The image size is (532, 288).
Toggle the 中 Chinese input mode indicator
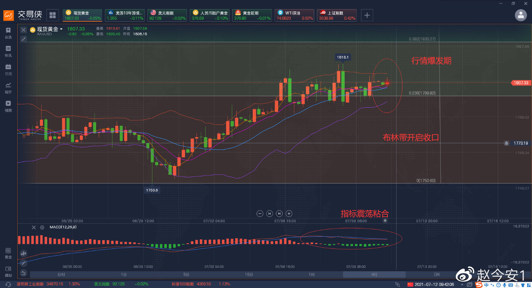(x=486, y=285)
